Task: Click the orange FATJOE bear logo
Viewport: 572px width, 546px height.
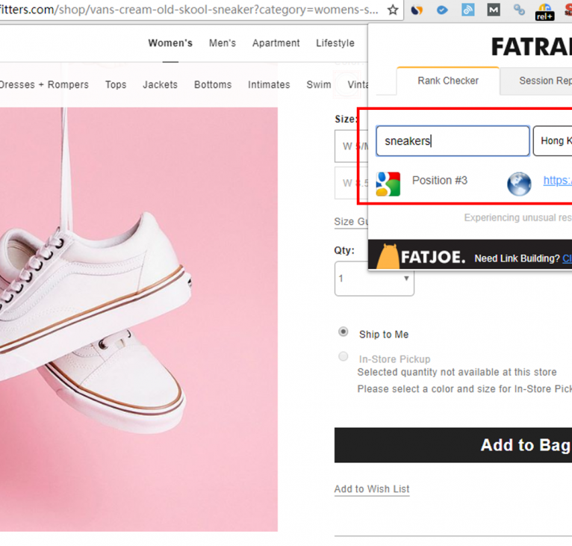Action: [x=388, y=256]
